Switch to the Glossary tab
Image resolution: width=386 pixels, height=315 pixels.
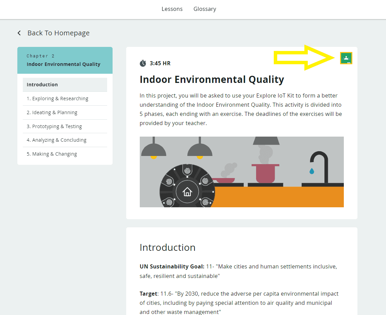point(205,9)
